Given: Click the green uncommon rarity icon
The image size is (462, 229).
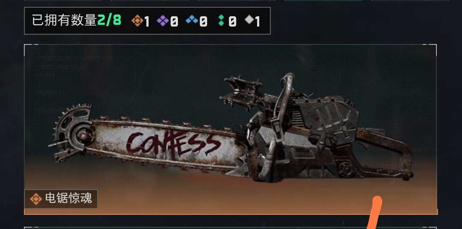Looking at the screenshot, I should coord(222,21).
